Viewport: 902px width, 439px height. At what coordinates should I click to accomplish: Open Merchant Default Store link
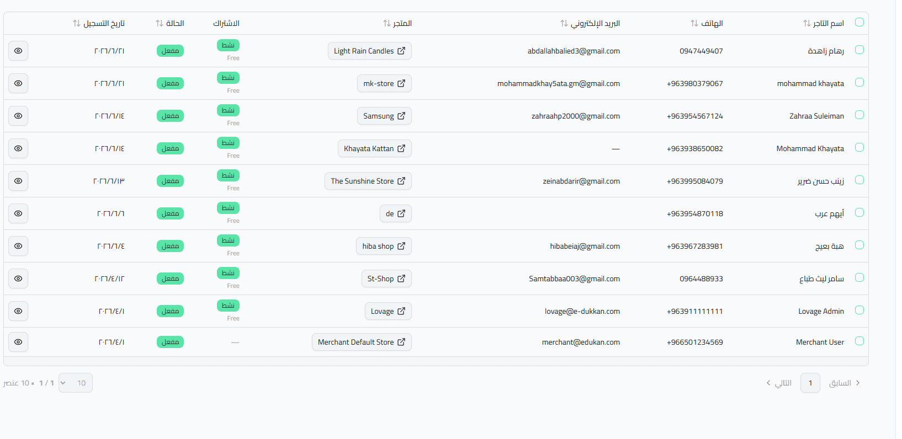click(x=362, y=342)
